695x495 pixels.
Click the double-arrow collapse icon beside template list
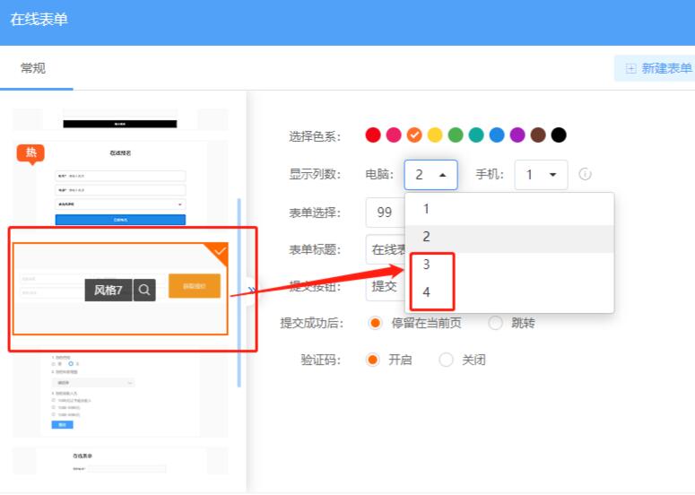coord(251,290)
